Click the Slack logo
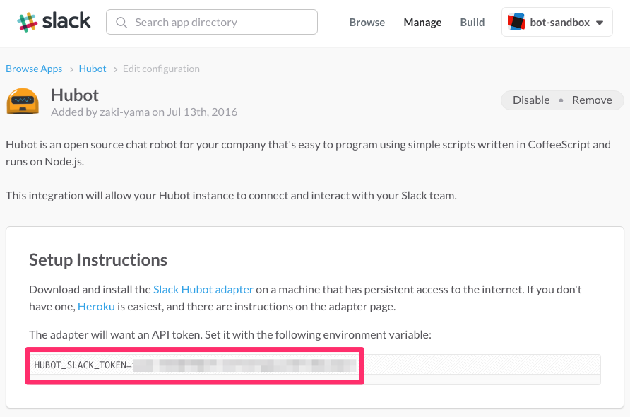The image size is (630, 417). coord(54,22)
